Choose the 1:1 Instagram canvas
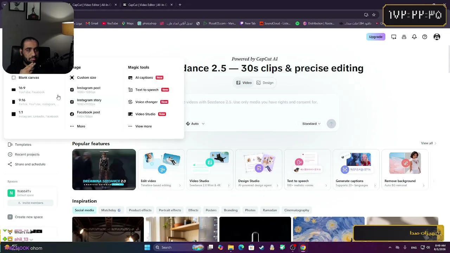The image size is (450, 253). pos(34,114)
